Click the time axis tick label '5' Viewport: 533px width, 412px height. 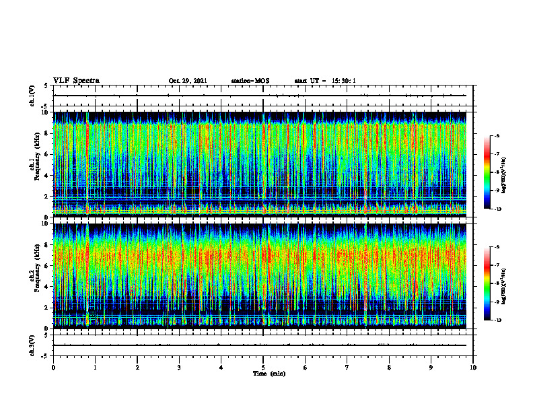coord(263,368)
